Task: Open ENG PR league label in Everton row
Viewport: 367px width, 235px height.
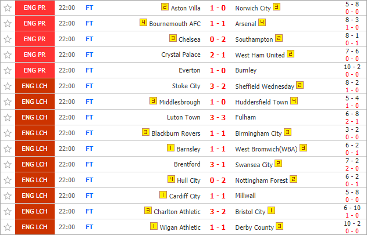Action: [x=35, y=70]
